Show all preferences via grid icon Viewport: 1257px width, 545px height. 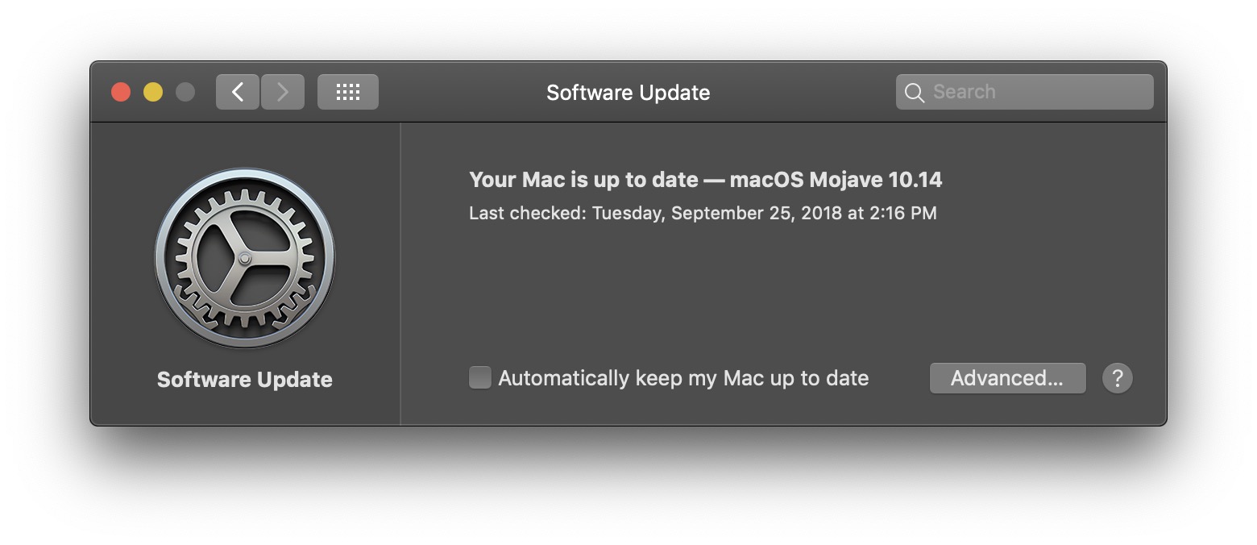[x=348, y=92]
